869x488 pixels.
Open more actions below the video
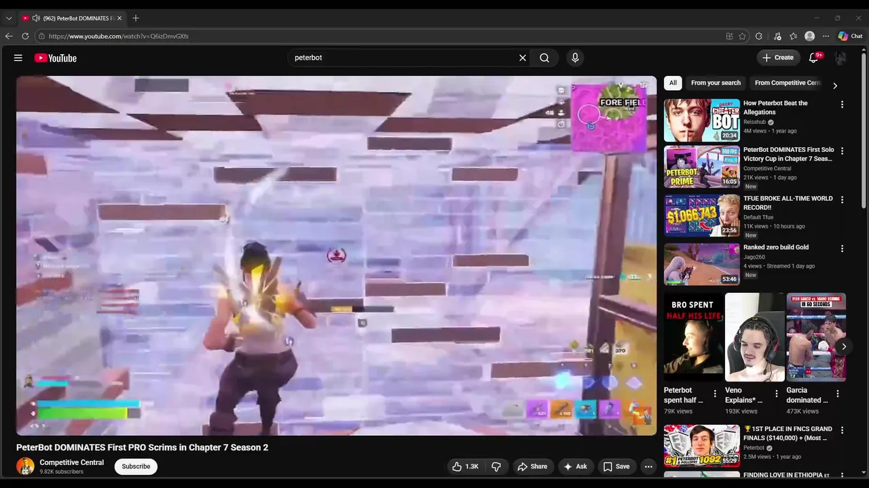pyautogui.click(x=648, y=466)
